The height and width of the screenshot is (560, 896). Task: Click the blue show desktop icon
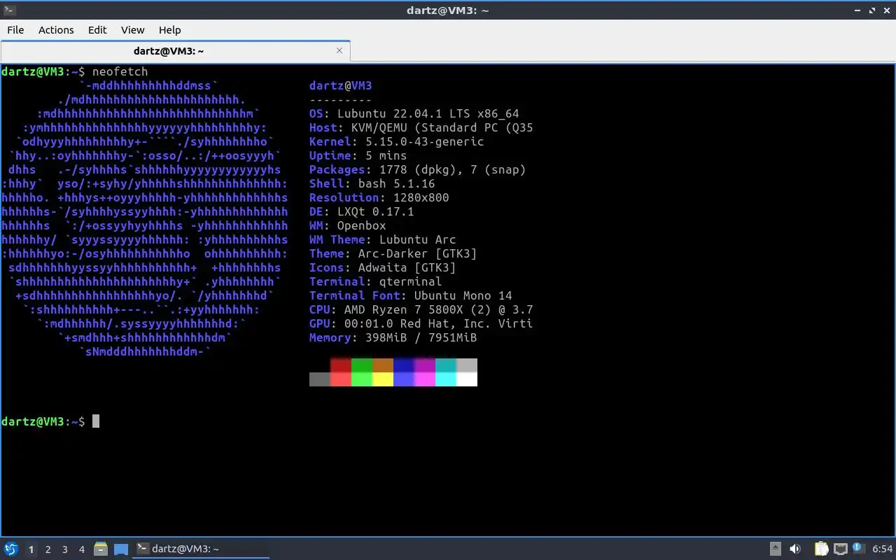[121, 549]
